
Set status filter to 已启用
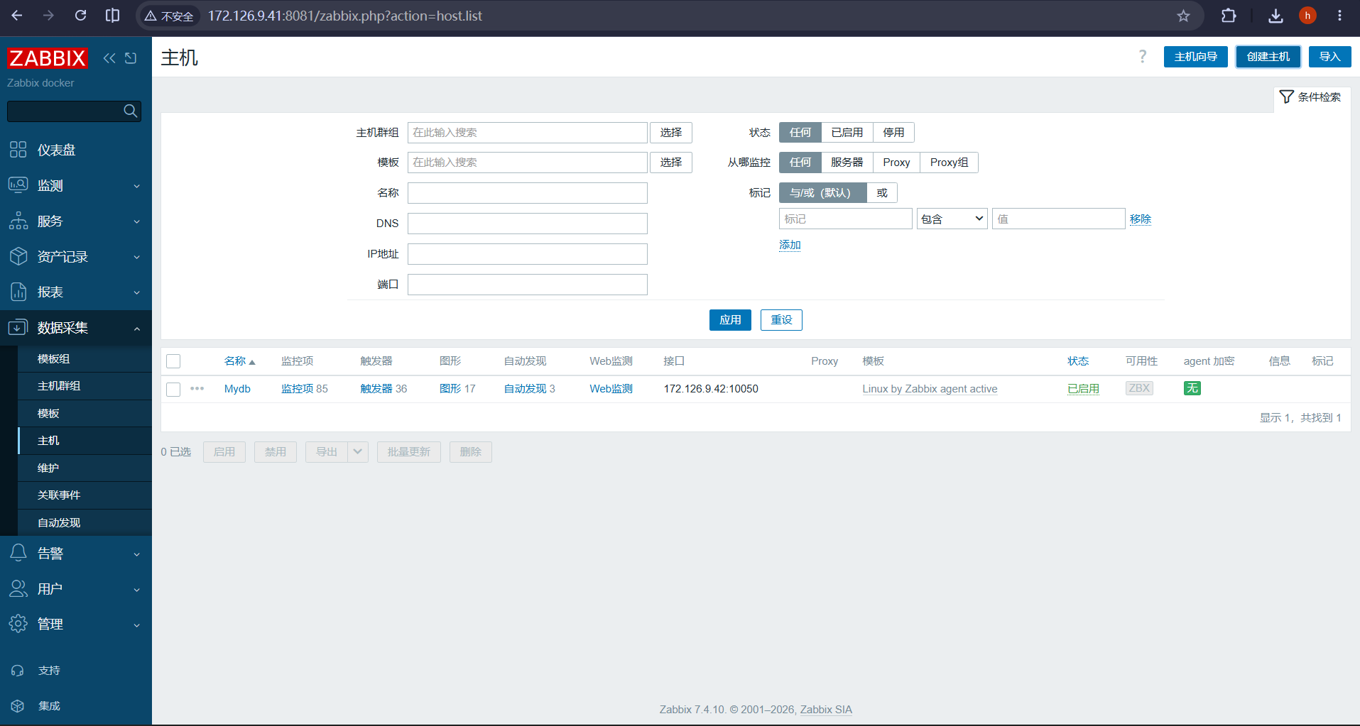pyautogui.click(x=847, y=133)
